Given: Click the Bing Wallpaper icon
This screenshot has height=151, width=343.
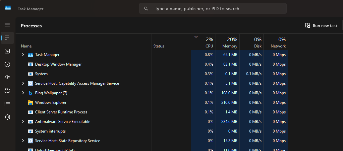Looking at the screenshot, I should point(30,93).
